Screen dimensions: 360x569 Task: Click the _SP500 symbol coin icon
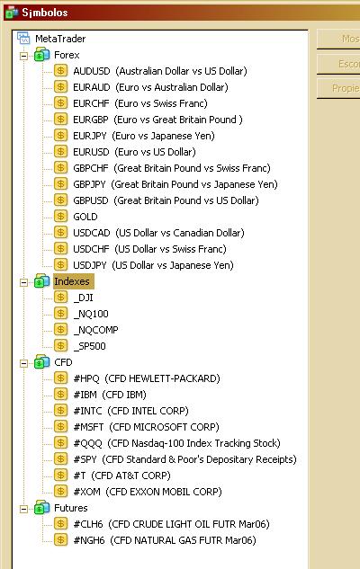pos(60,346)
